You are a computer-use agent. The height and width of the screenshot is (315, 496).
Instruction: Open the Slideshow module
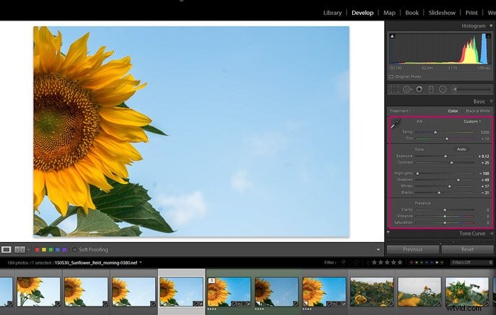click(442, 13)
